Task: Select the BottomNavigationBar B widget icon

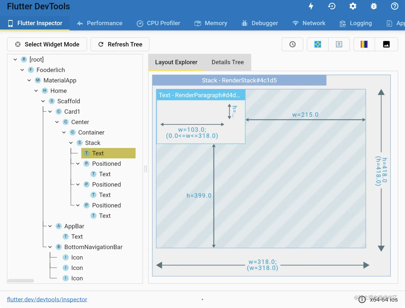Action: pyautogui.click(x=59, y=247)
